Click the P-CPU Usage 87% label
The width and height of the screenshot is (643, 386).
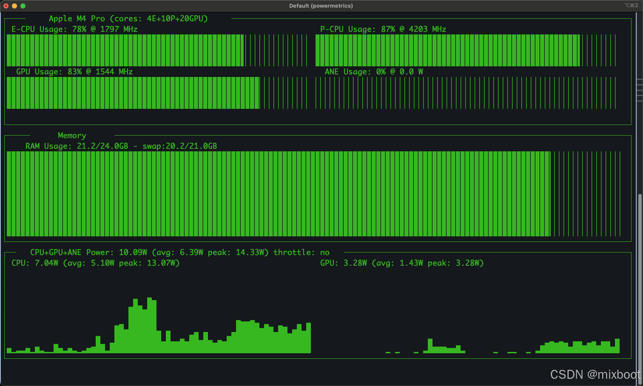(383, 29)
